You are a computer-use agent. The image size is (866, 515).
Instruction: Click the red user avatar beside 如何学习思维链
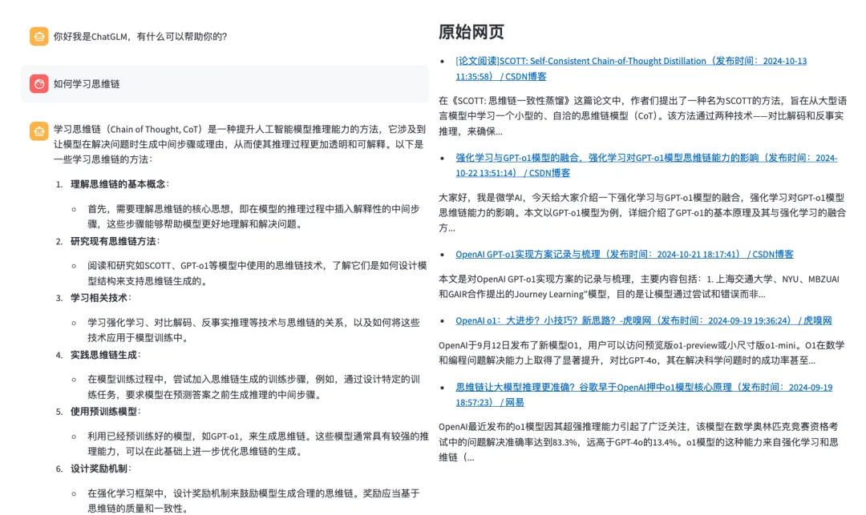click(38, 84)
